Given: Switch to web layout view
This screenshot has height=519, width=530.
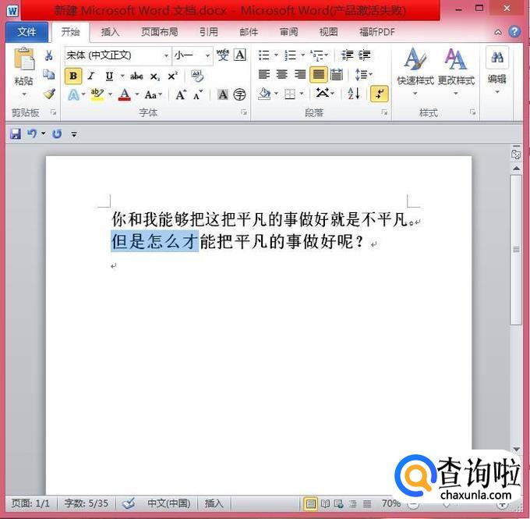Looking at the screenshot, I should [x=338, y=503].
